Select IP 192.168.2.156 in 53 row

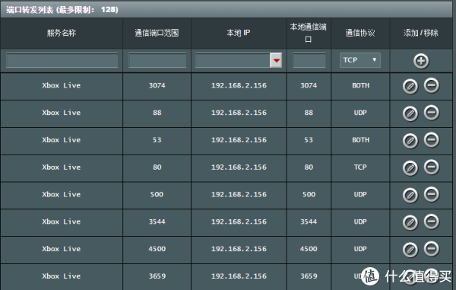coord(239,140)
